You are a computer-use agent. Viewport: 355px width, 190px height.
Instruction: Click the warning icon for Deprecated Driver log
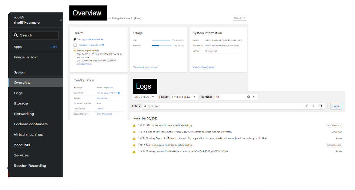[134, 139]
